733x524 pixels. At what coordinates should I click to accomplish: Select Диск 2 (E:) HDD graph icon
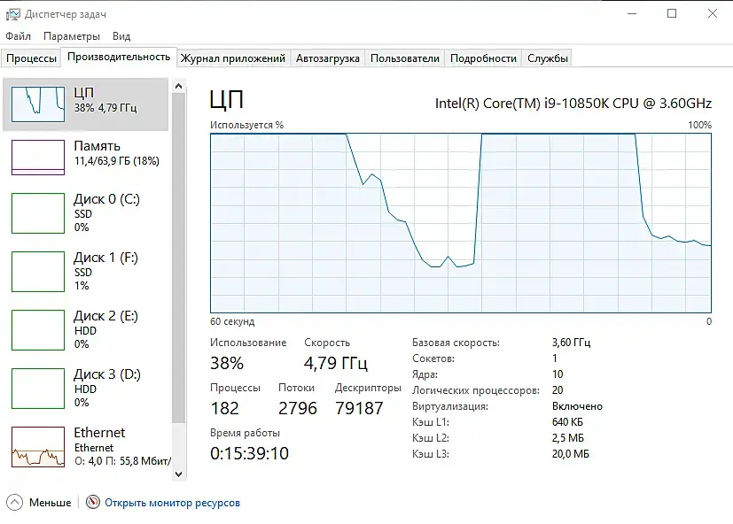pyautogui.click(x=38, y=330)
